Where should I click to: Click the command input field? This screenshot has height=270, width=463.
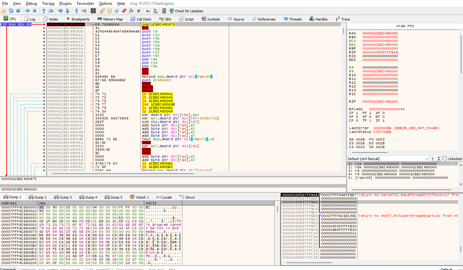click(x=228, y=269)
